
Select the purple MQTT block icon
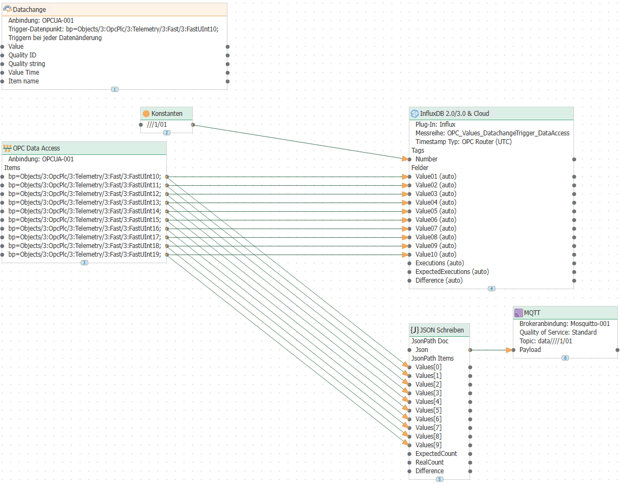tap(518, 313)
